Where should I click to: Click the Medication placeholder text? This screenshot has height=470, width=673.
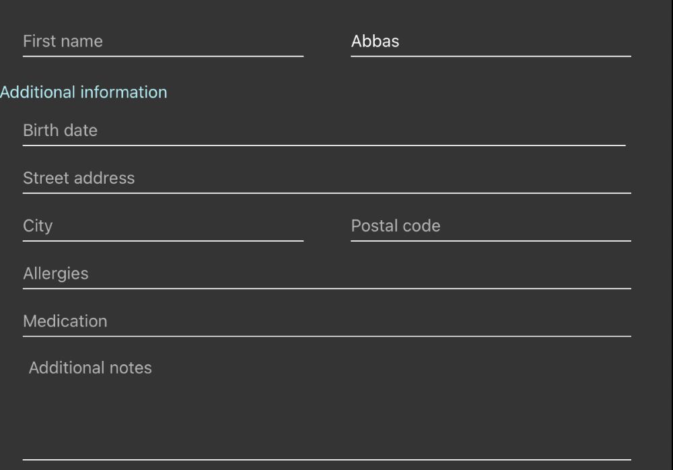point(65,322)
